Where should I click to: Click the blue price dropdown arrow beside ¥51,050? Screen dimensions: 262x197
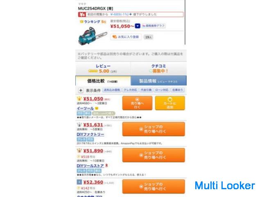[138, 26]
